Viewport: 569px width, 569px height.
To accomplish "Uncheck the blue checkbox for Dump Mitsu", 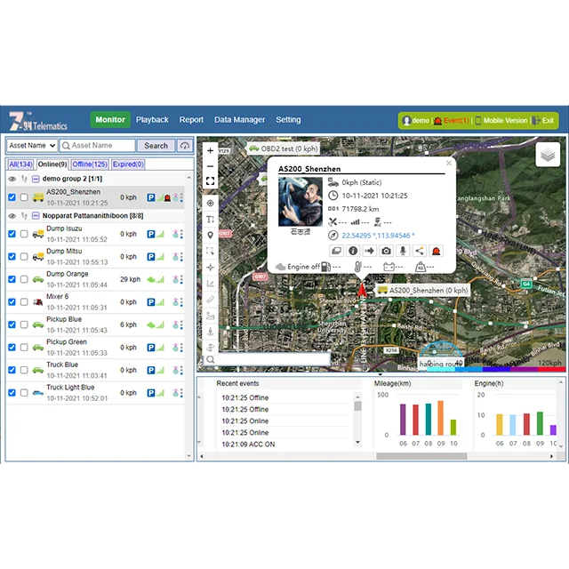I will 12,257.
